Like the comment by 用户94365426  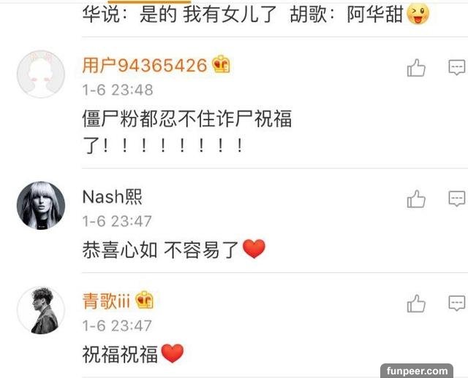coord(416,68)
